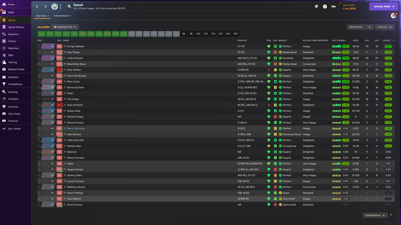The height and width of the screenshot is (225, 401).
Task: Open the Training icon
Action: [x=4, y=62]
